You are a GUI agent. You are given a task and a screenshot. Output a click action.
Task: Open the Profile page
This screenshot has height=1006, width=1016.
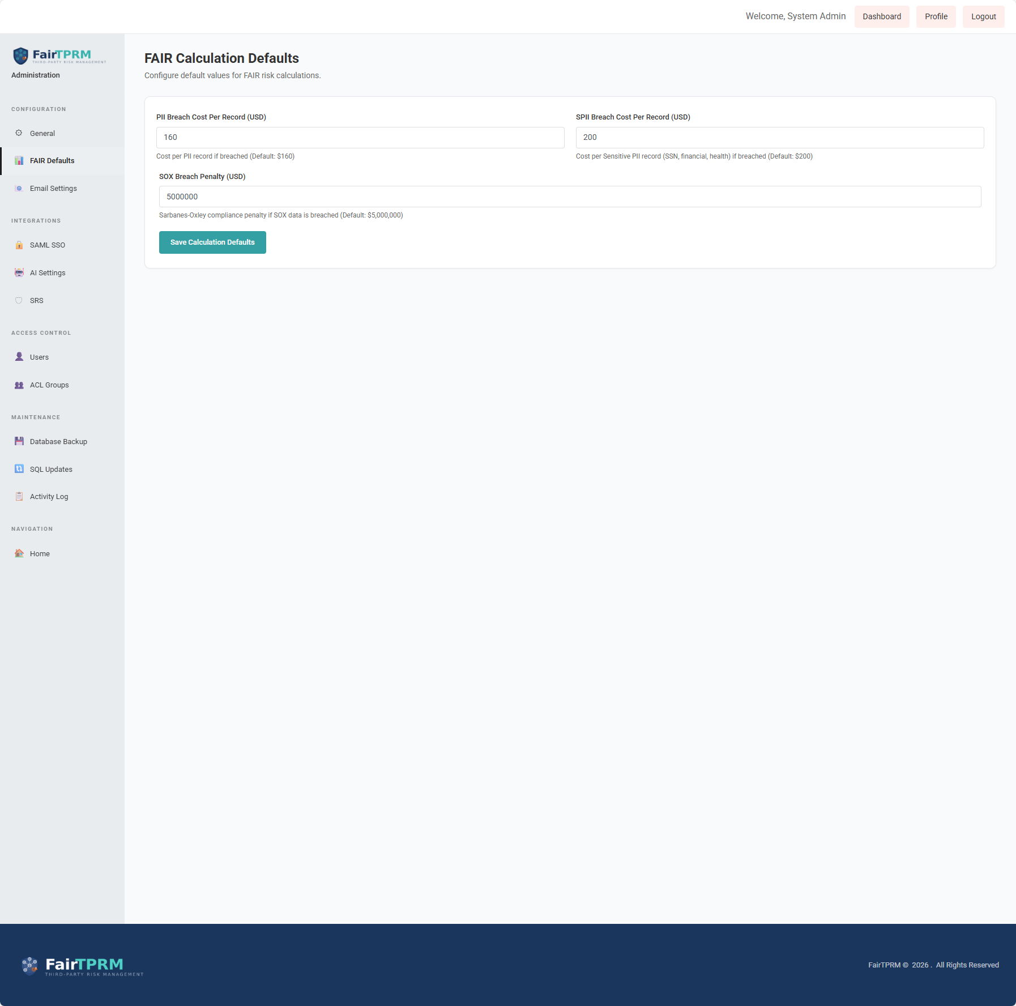click(x=936, y=16)
